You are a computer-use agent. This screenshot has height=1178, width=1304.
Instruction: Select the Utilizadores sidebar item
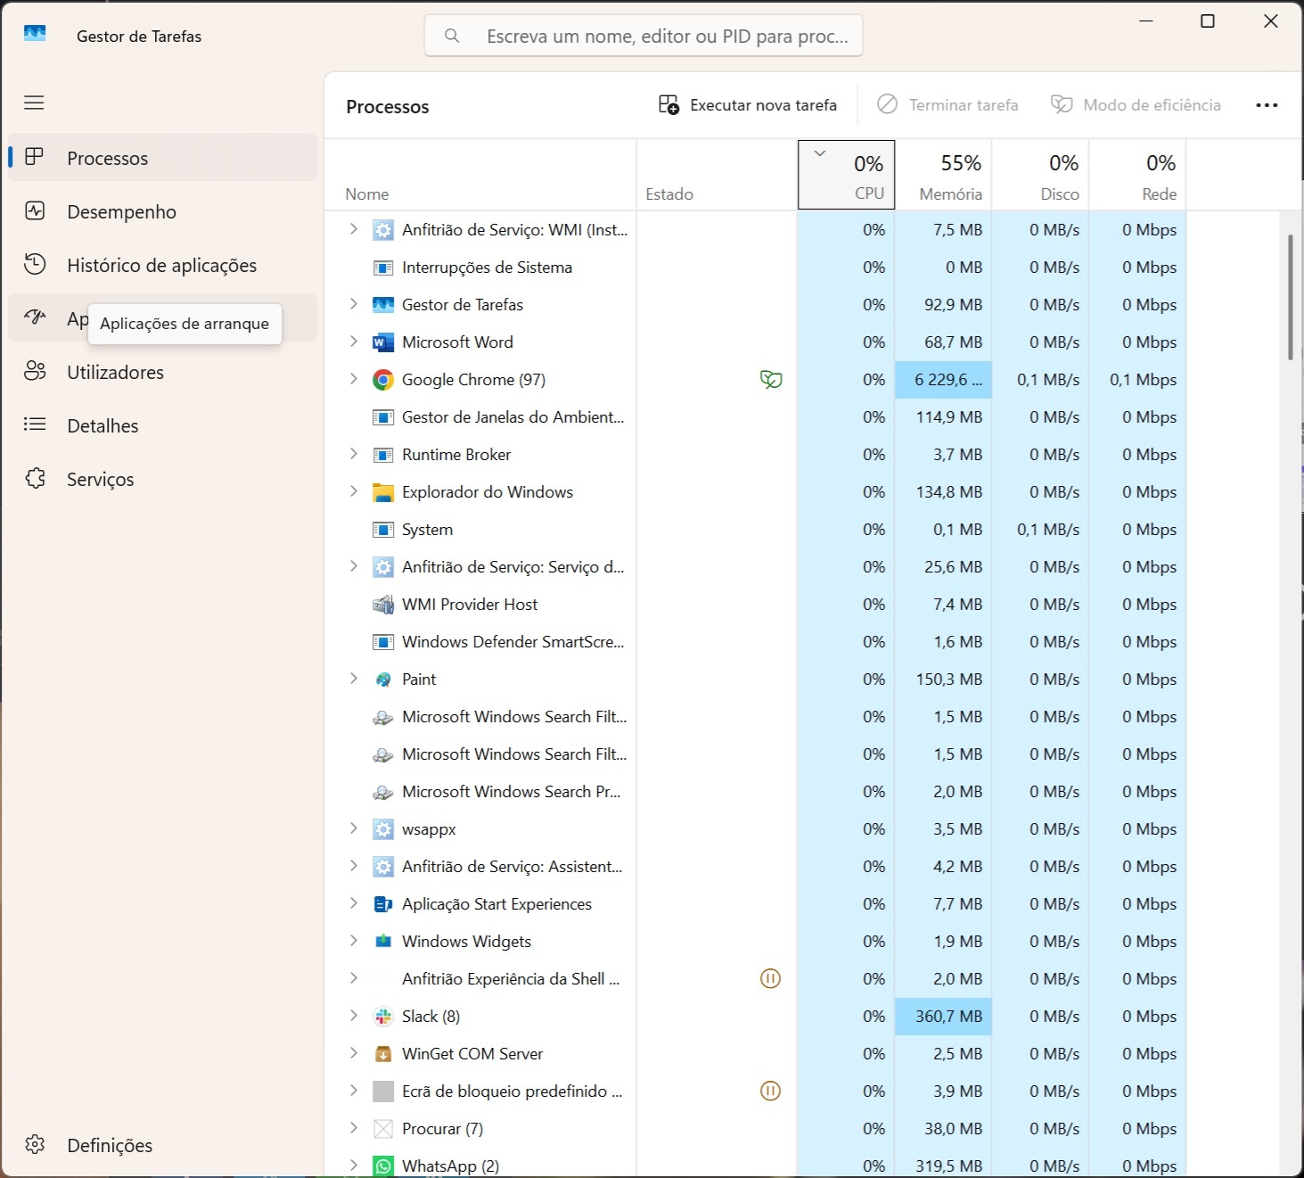[x=115, y=372]
